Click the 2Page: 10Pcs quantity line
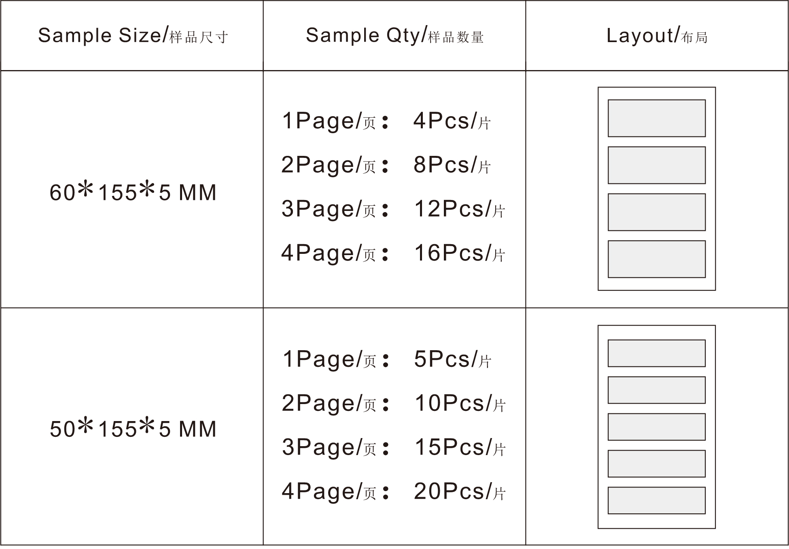 click(x=393, y=403)
